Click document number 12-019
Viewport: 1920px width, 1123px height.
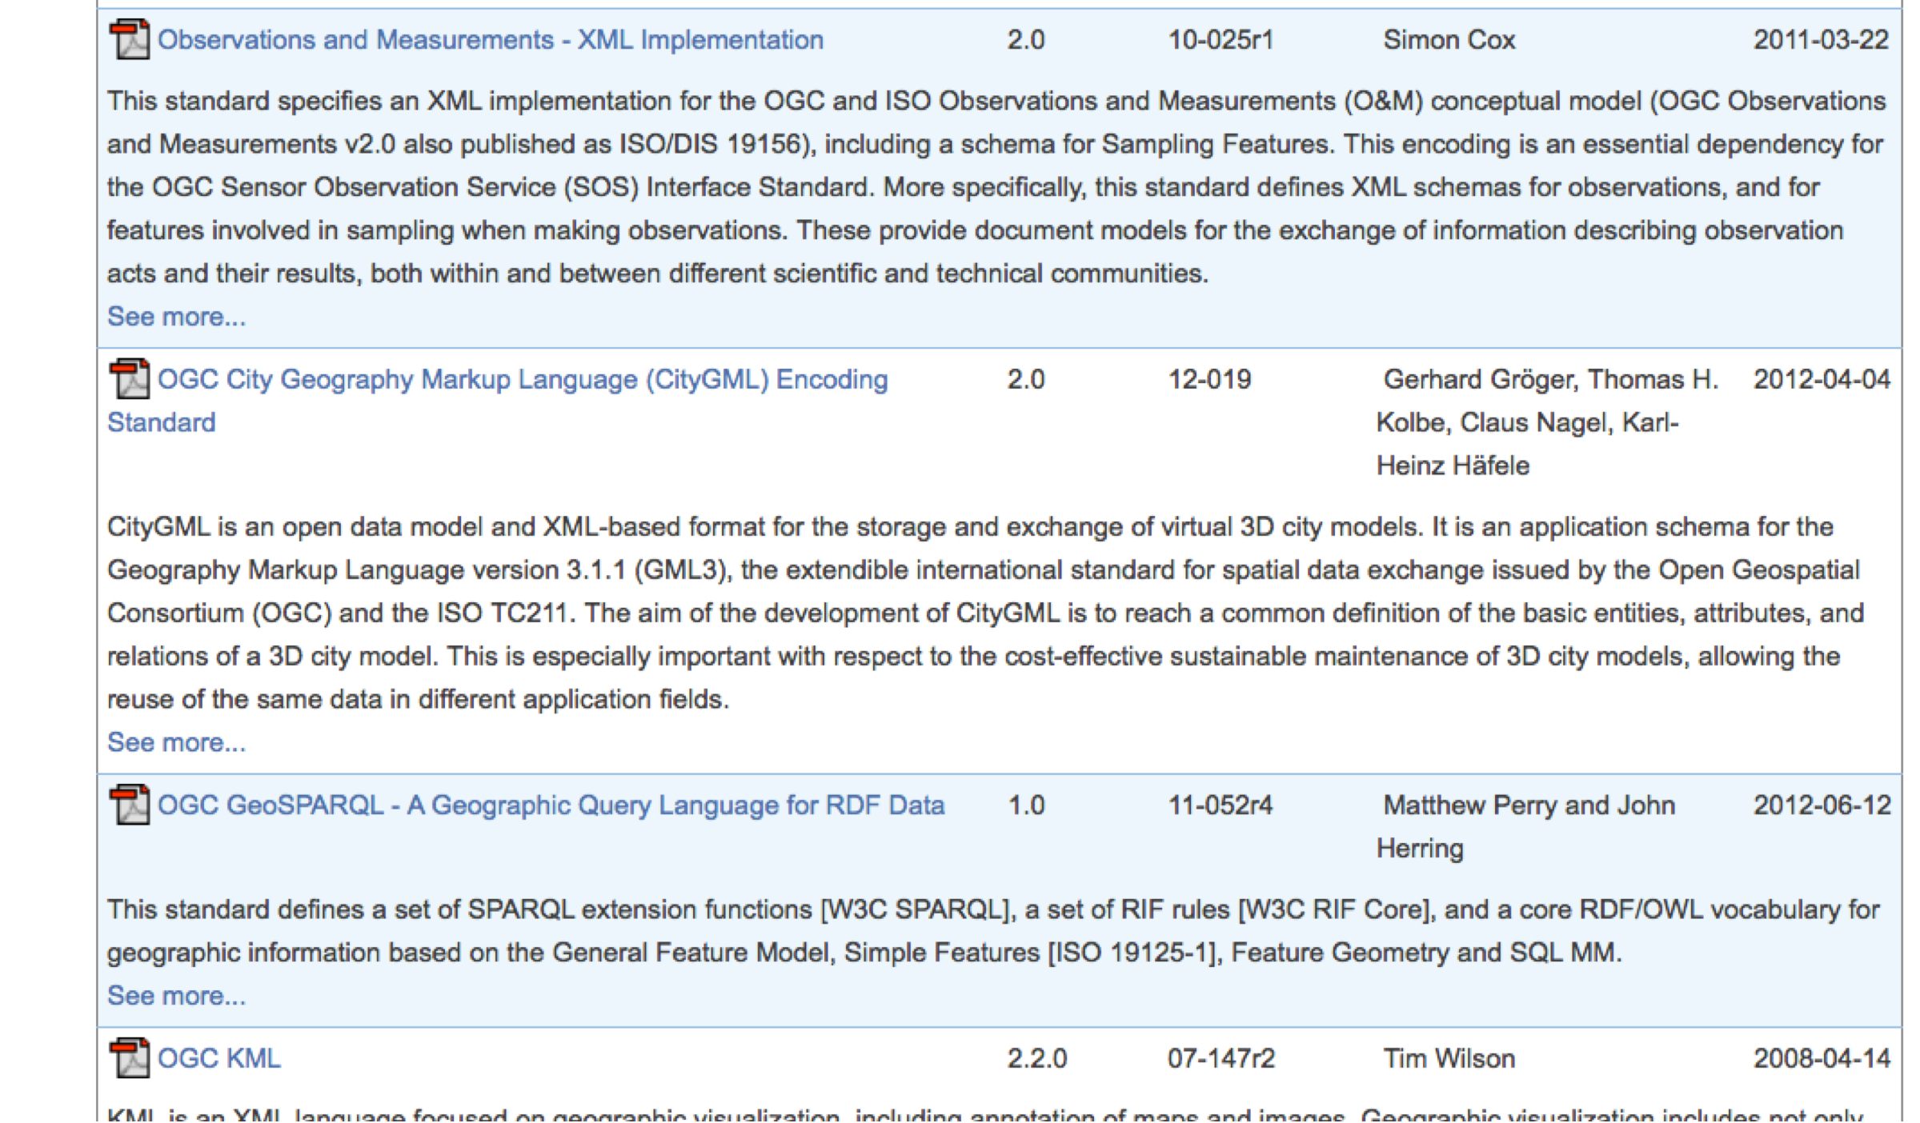pyautogui.click(x=1209, y=379)
